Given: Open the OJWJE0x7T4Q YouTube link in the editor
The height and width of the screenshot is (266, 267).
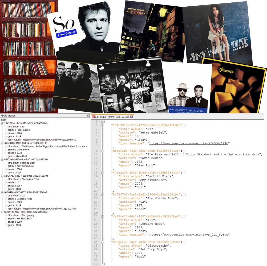Looking at the screenshot, I should pyautogui.click(x=189, y=143).
